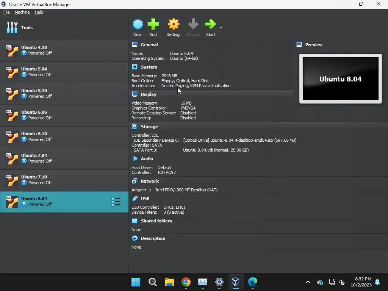
Task: Open taskbar Search magnifier
Action: 152,282
